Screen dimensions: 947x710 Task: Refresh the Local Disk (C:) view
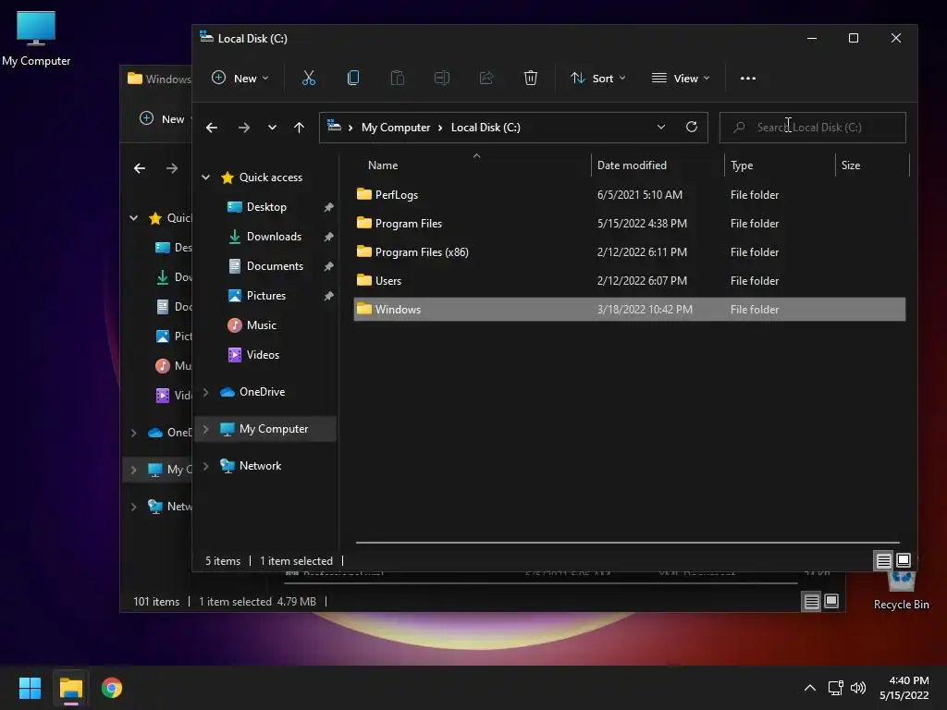point(692,127)
